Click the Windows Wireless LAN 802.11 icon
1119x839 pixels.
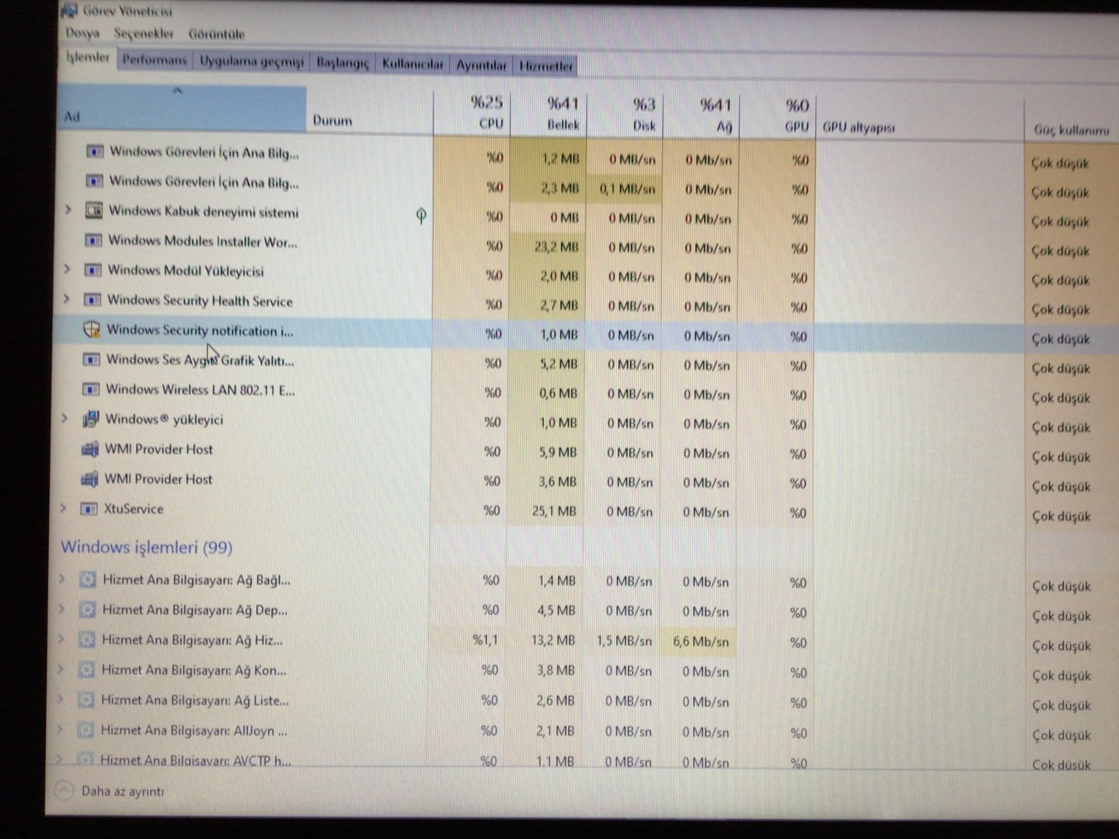click(x=91, y=389)
